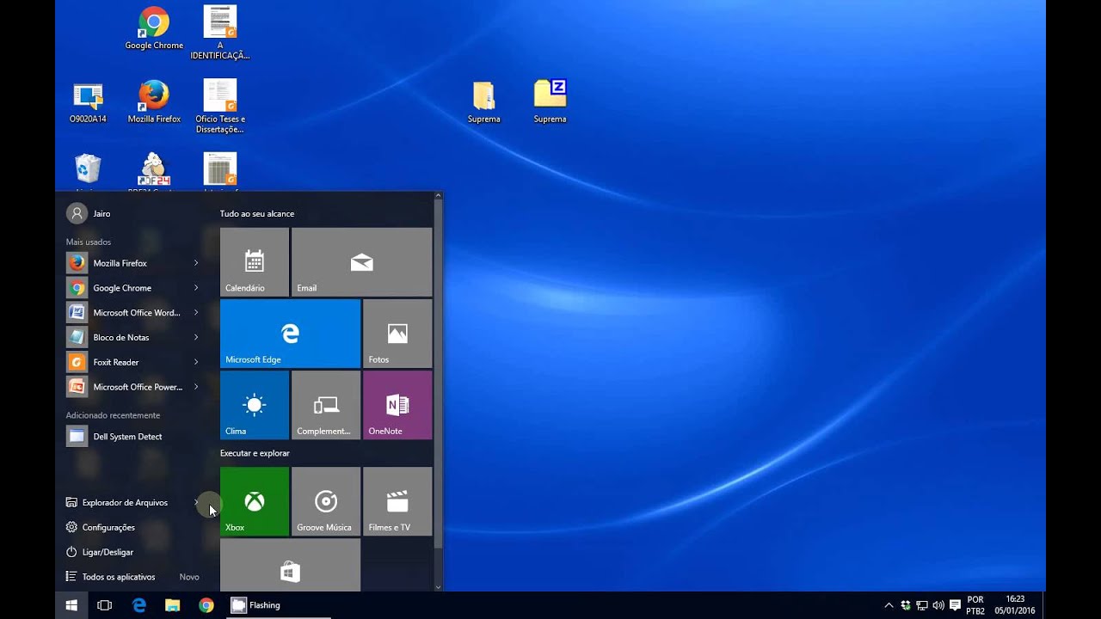Click POR PTB2 language indicator
Image resolution: width=1101 pixels, height=619 pixels.
[x=975, y=605]
